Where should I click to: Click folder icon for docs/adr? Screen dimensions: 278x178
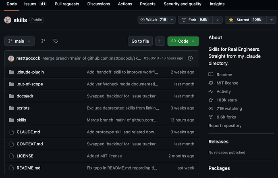click(11, 96)
